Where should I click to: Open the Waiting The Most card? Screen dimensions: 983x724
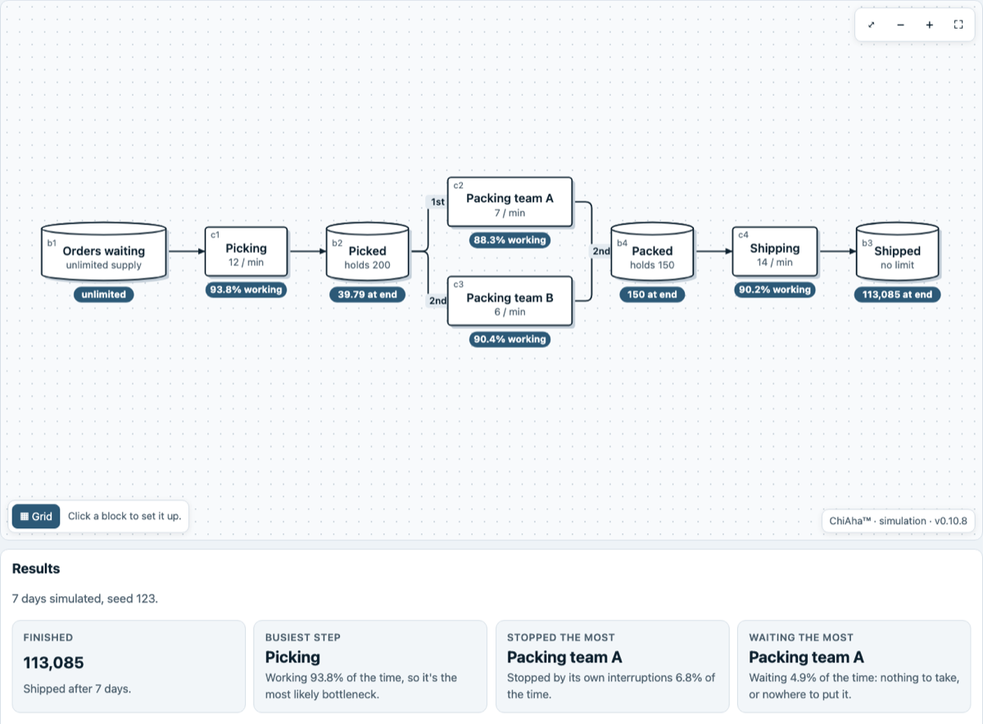point(854,666)
